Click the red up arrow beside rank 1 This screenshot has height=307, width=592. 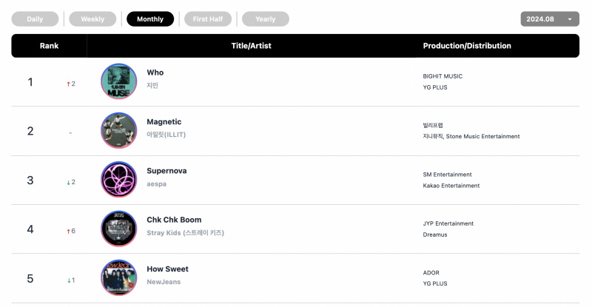(68, 84)
